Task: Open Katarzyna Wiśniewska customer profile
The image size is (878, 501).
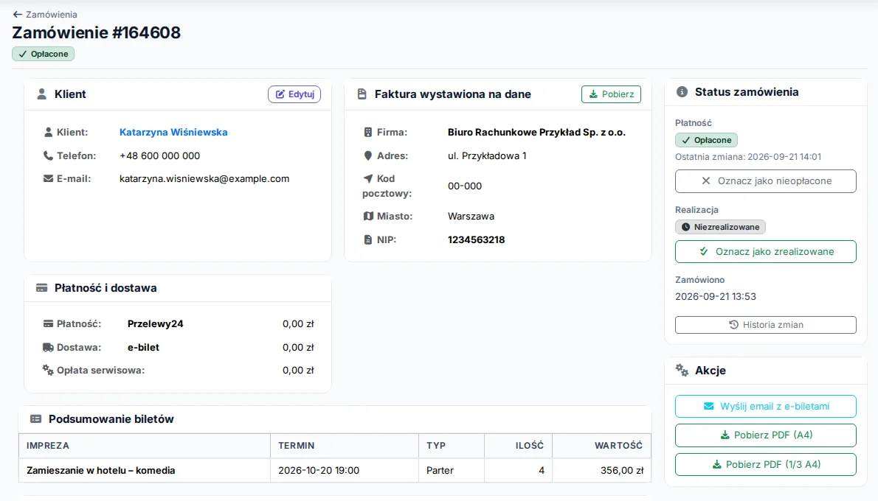Action: click(173, 133)
